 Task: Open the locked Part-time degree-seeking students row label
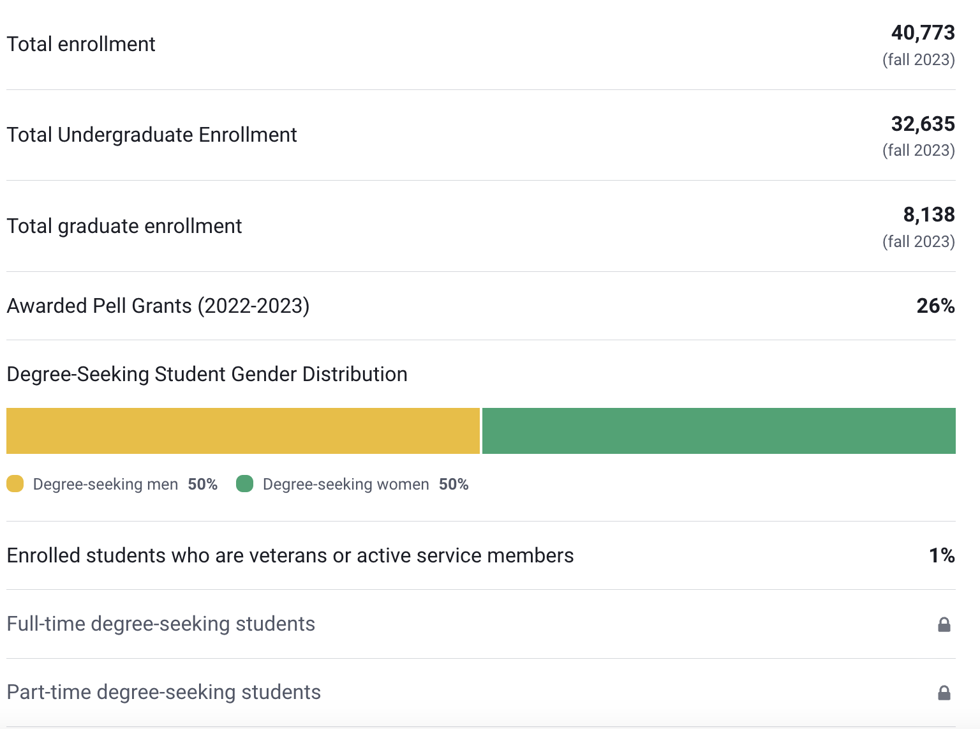click(163, 692)
